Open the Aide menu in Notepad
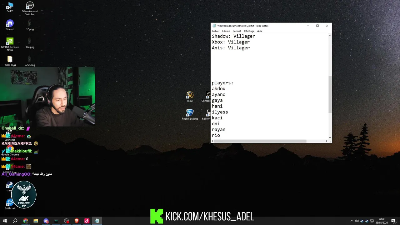This screenshot has height=225, width=400. 260,31
